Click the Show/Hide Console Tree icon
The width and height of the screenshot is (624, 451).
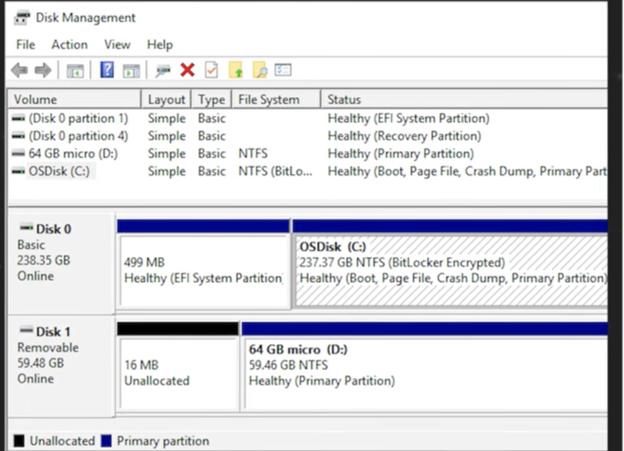click(75, 71)
